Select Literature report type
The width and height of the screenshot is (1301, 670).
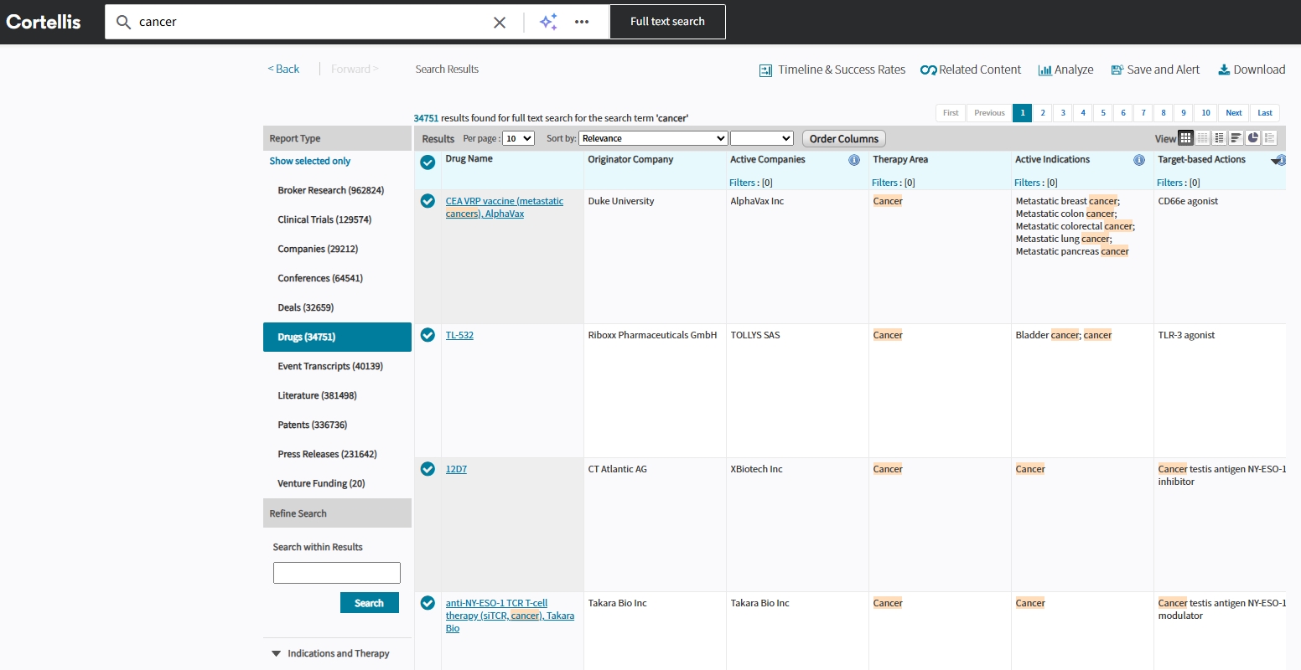(317, 395)
